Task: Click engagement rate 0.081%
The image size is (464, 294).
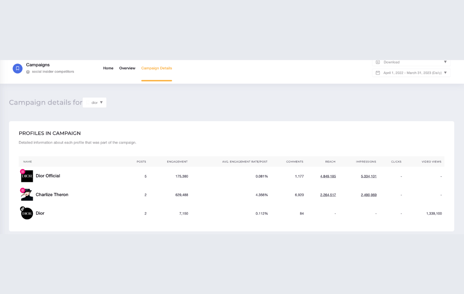Action: pyautogui.click(x=262, y=176)
